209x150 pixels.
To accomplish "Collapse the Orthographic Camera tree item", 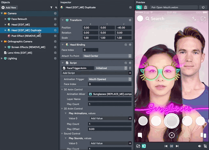I will tap(2, 42).
